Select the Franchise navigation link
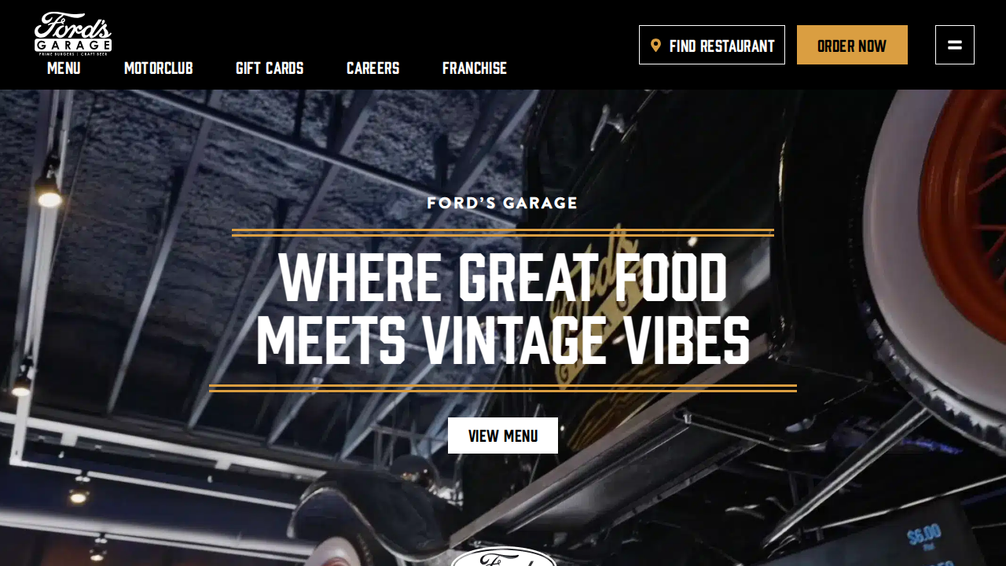Image resolution: width=1006 pixels, height=566 pixels. tap(475, 68)
